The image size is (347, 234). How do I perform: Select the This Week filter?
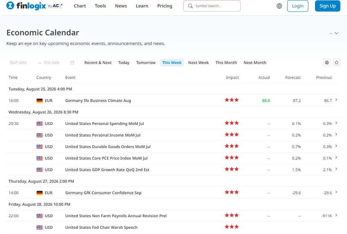click(172, 62)
